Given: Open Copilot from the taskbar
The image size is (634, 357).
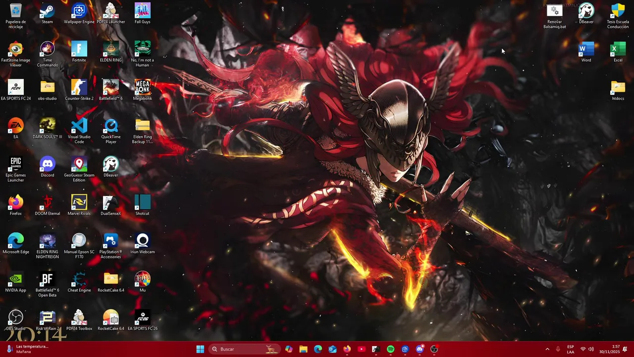Looking at the screenshot, I should (x=289, y=349).
